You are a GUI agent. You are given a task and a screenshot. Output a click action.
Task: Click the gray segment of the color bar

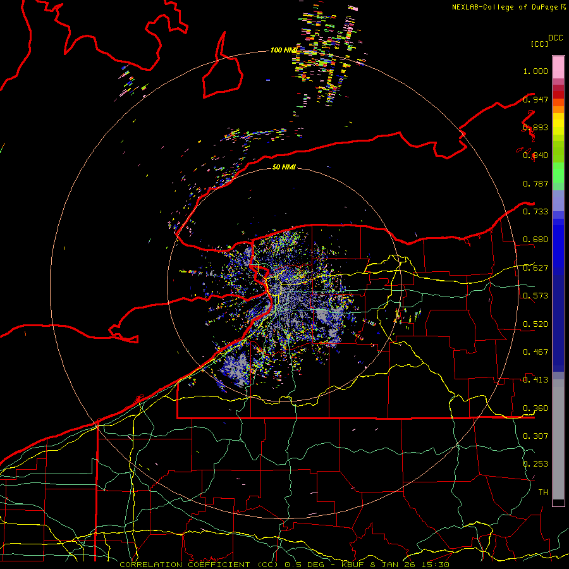click(558, 439)
